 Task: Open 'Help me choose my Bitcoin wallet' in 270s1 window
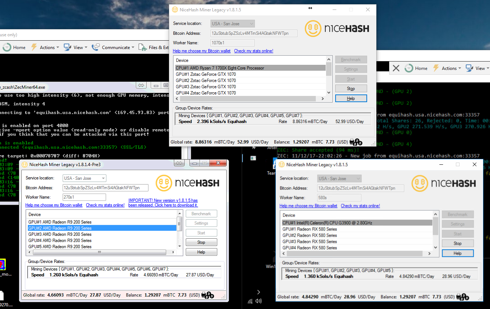pos(54,205)
